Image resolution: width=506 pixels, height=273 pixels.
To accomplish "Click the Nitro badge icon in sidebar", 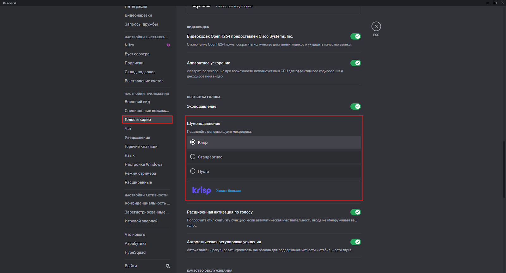I will click(x=168, y=45).
